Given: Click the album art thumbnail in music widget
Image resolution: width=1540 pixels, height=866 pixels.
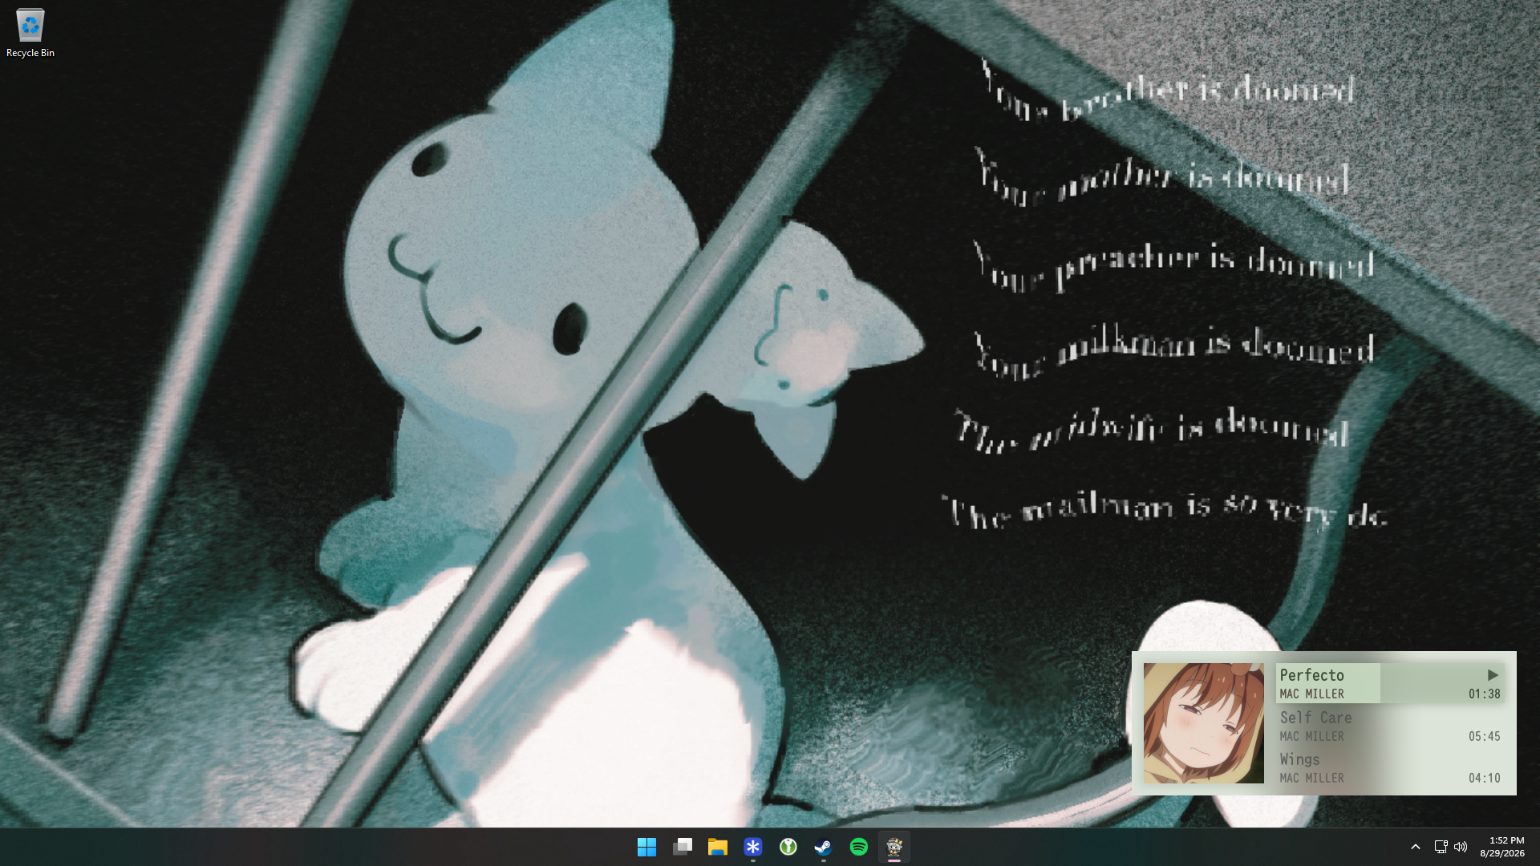Looking at the screenshot, I should (1203, 723).
